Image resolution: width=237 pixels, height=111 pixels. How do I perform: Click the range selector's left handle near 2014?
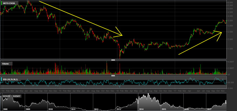[x=138, y=102]
